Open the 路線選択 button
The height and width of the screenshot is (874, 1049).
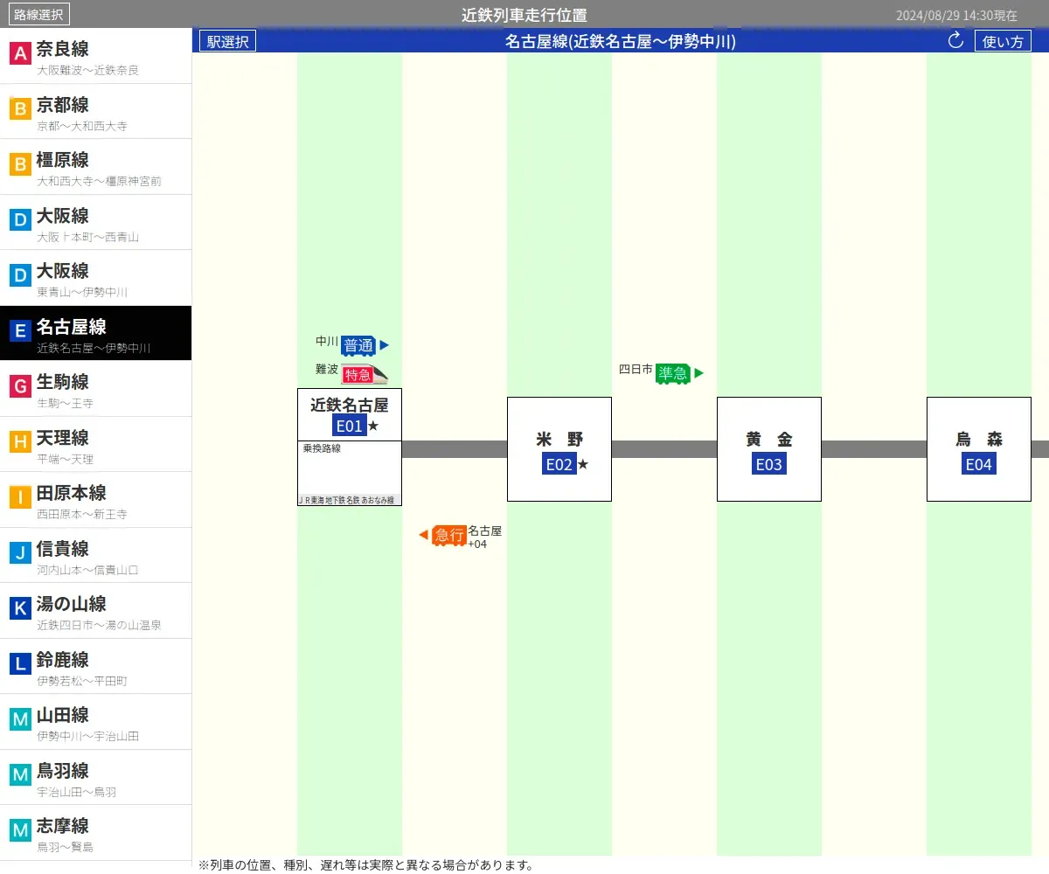(x=38, y=14)
